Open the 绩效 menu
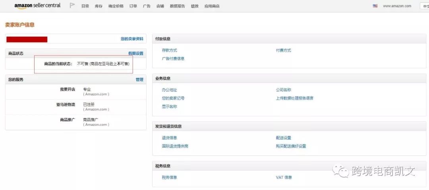 coord(195,6)
